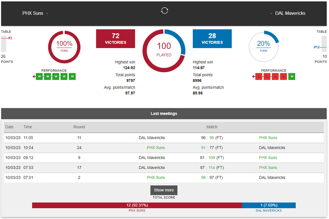This screenshot has height=219, width=329.
Task: Sort by the Date column header
Action: (x=9, y=127)
